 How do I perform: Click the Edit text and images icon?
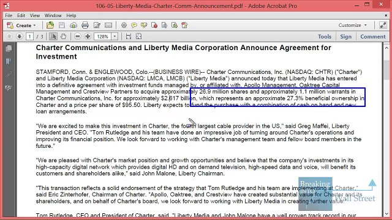tap(97, 25)
